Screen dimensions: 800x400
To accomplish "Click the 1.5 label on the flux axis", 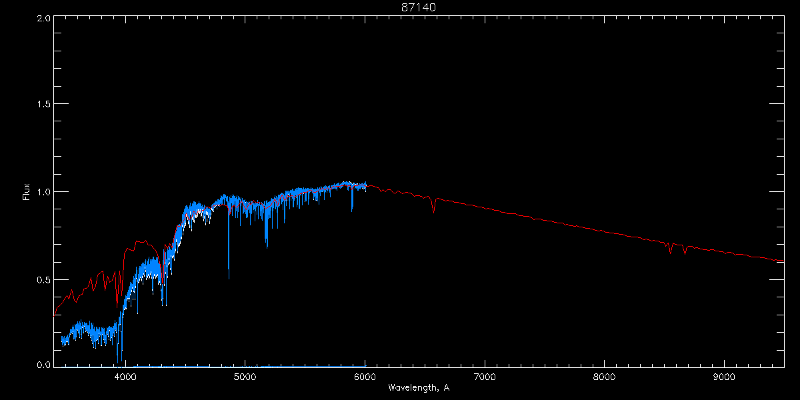I will (x=43, y=105).
